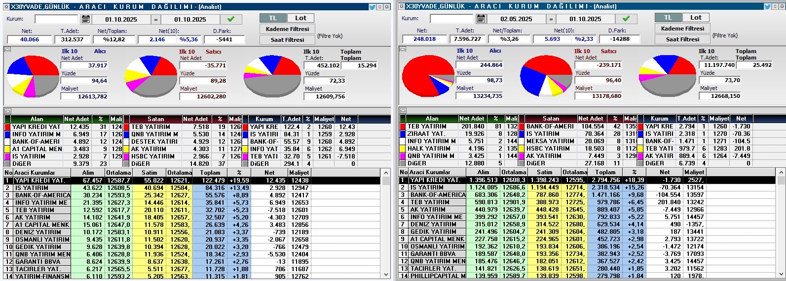
Task: Open Saat Filtresi in the right window
Action: pos(682,39)
